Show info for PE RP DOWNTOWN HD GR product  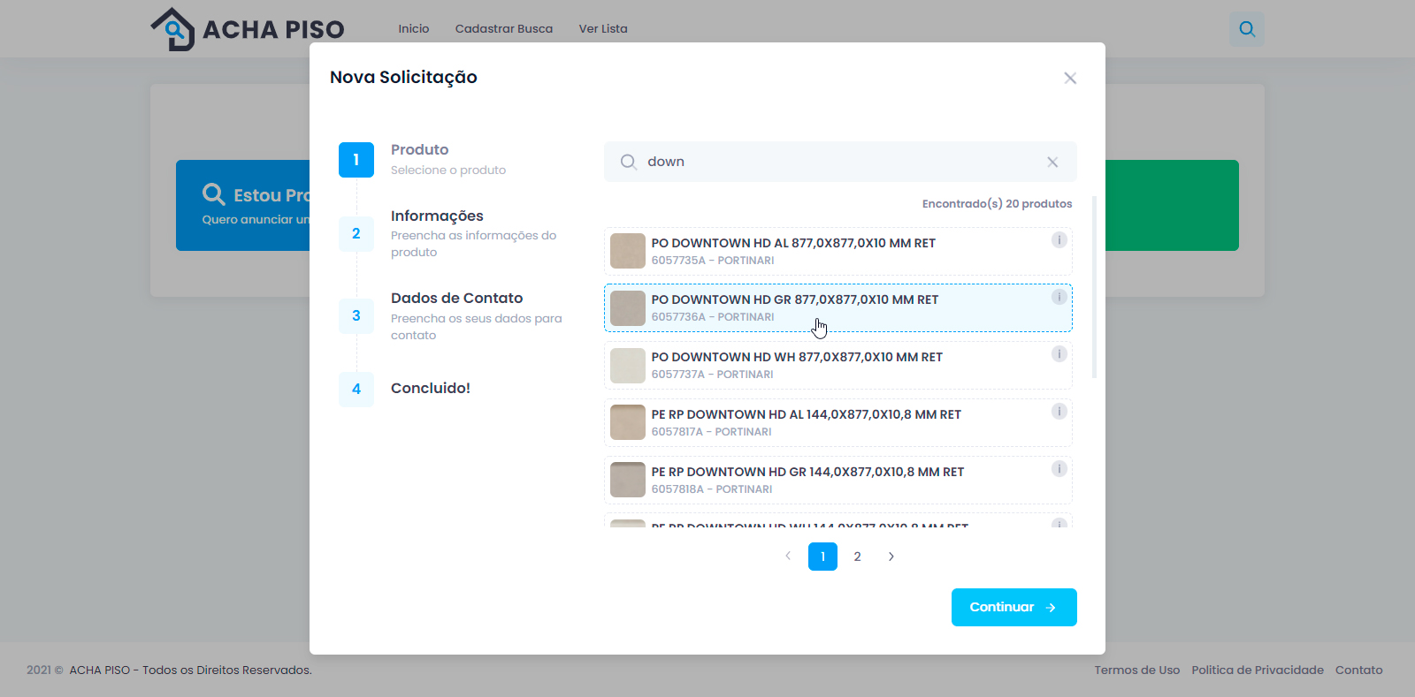pos(1059,469)
